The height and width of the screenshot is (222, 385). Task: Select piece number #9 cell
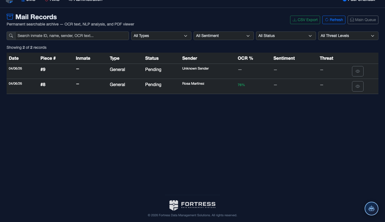[43, 70]
